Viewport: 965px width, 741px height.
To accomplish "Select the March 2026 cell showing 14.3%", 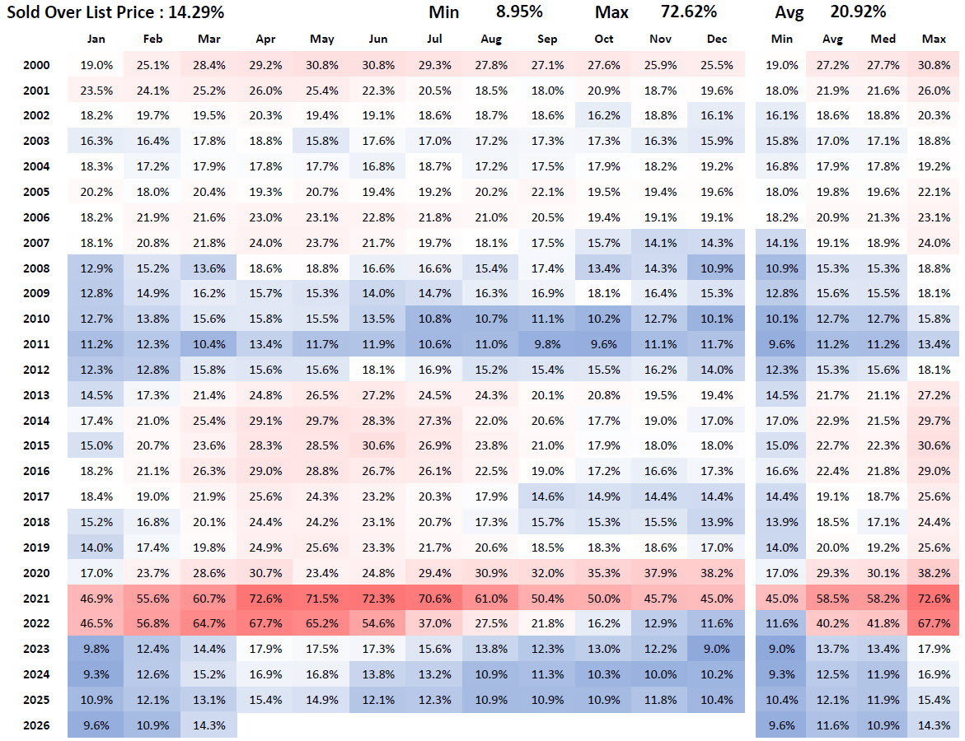I will (x=209, y=725).
